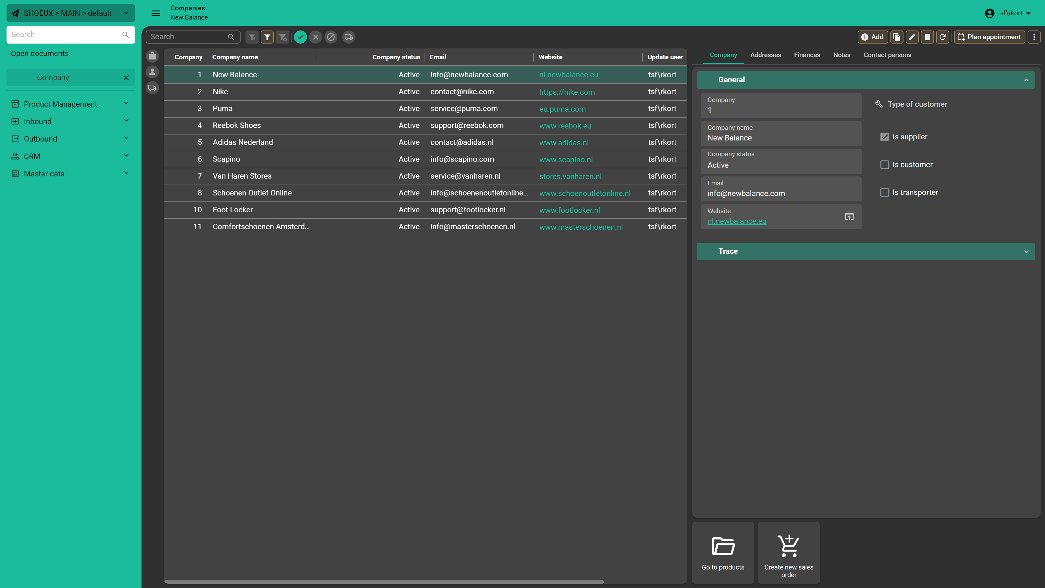
Task: Click the copy company icon
Action: pos(897,37)
